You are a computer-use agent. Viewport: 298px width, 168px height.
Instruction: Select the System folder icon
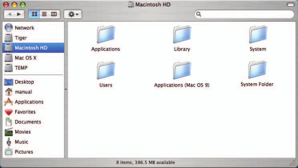[x=258, y=34]
